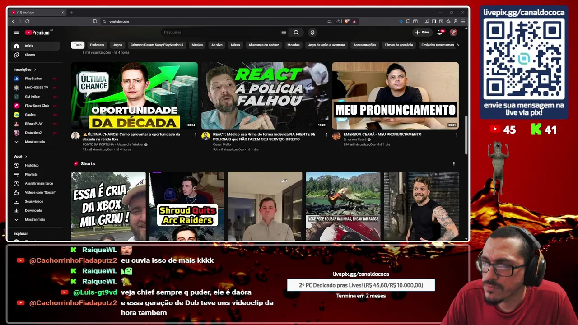The width and height of the screenshot is (578, 325).
Task: Open a new browser tab with plus button
Action: (71, 12)
